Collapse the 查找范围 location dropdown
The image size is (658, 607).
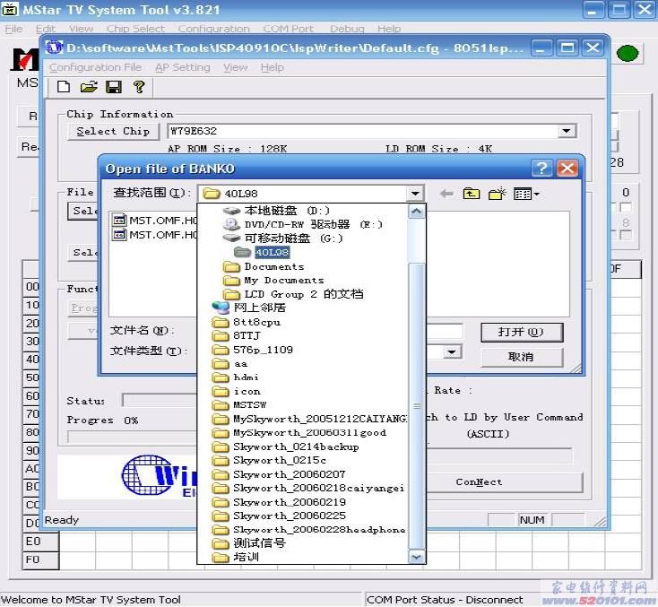[414, 194]
